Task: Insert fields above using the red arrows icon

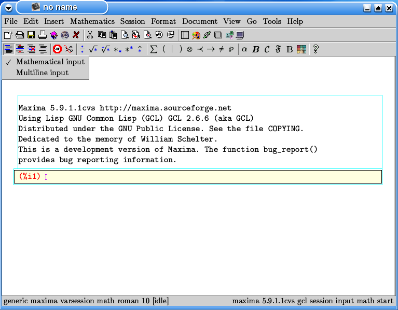Action: coord(20,49)
